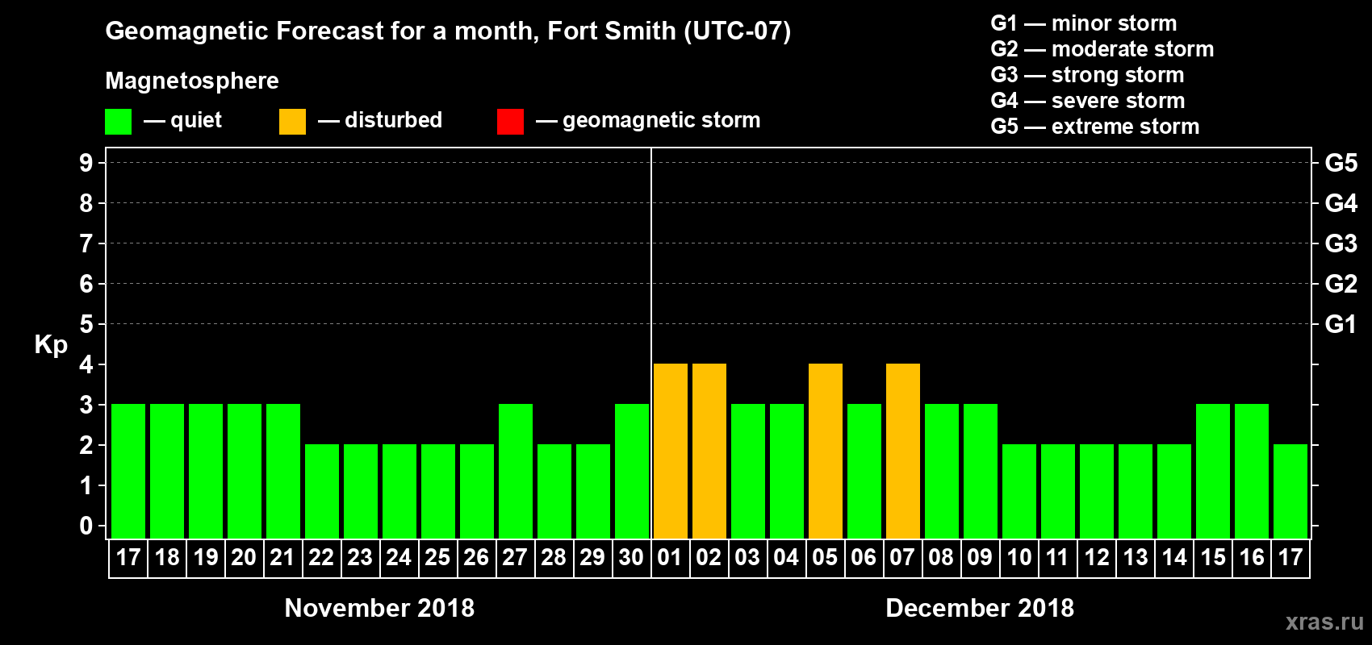Click the orange disturbed legend swatch

point(293,122)
